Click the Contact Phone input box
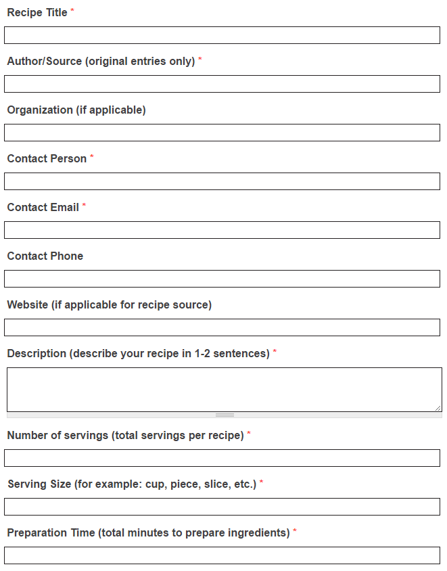 (222, 279)
